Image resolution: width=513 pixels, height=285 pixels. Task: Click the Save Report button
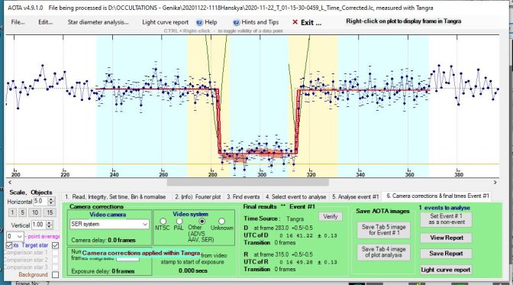point(447,254)
